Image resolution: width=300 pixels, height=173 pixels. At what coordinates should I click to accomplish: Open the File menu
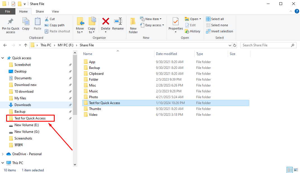tap(8, 11)
